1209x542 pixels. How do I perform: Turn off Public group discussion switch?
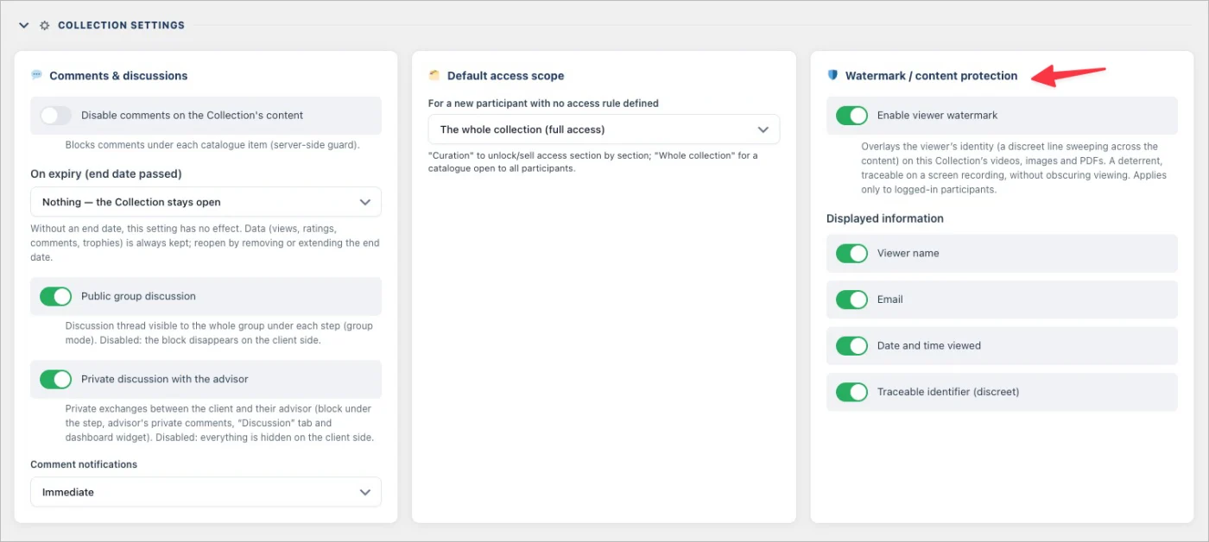55,296
